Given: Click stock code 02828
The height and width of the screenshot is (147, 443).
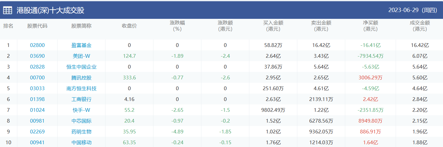Looking at the screenshot, I should (37, 67).
